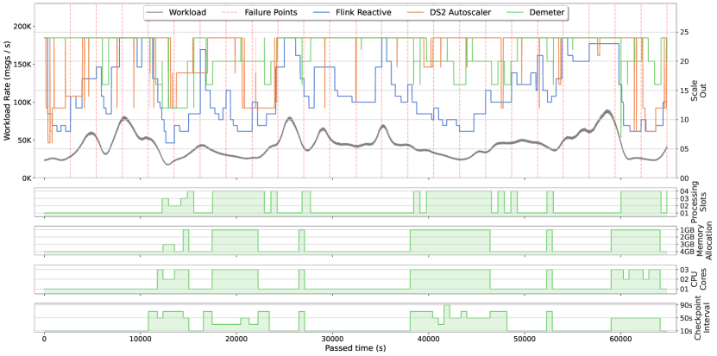Screen dimensions: 717x356
Task: Click the 1GB memory allocation tick label
Action: click(x=686, y=230)
